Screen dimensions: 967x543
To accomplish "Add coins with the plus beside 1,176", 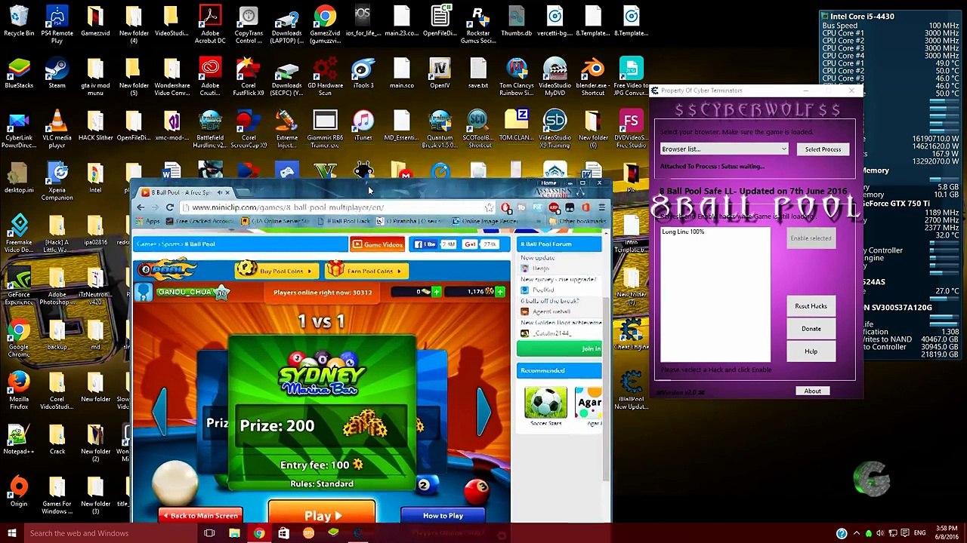I will click(x=499, y=292).
